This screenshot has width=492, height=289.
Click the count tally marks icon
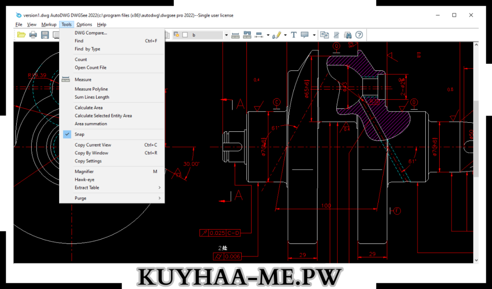(336, 35)
